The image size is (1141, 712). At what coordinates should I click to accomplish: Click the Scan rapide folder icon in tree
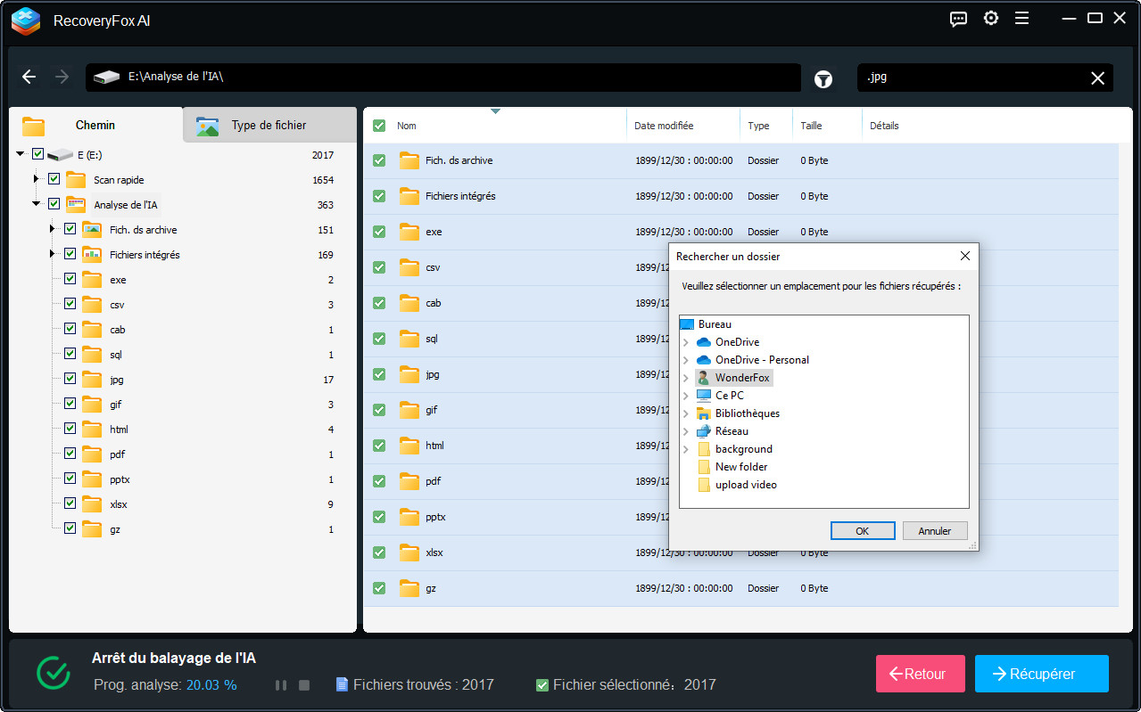[x=76, y=180]
